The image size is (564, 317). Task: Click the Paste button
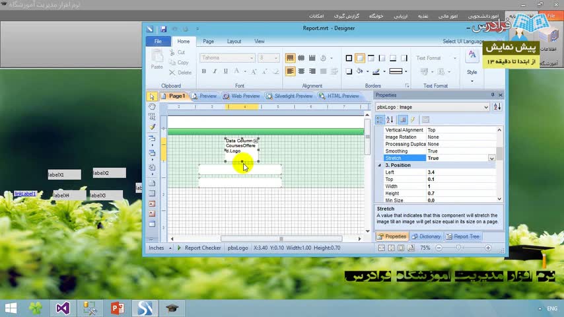(157, 59)
